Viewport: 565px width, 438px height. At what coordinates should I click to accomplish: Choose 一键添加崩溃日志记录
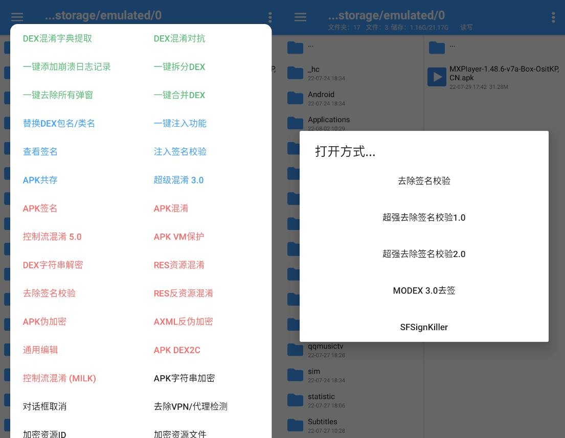66,66
